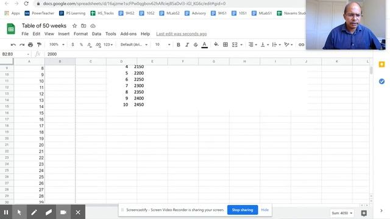The width and height of the screenshot is (390, 219).
Task: Select the Screencastify pen tool
Action: (34, 212)
